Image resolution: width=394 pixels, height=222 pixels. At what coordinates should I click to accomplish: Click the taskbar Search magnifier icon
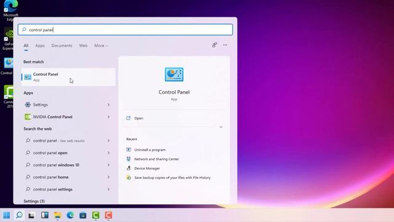point(19,215)
